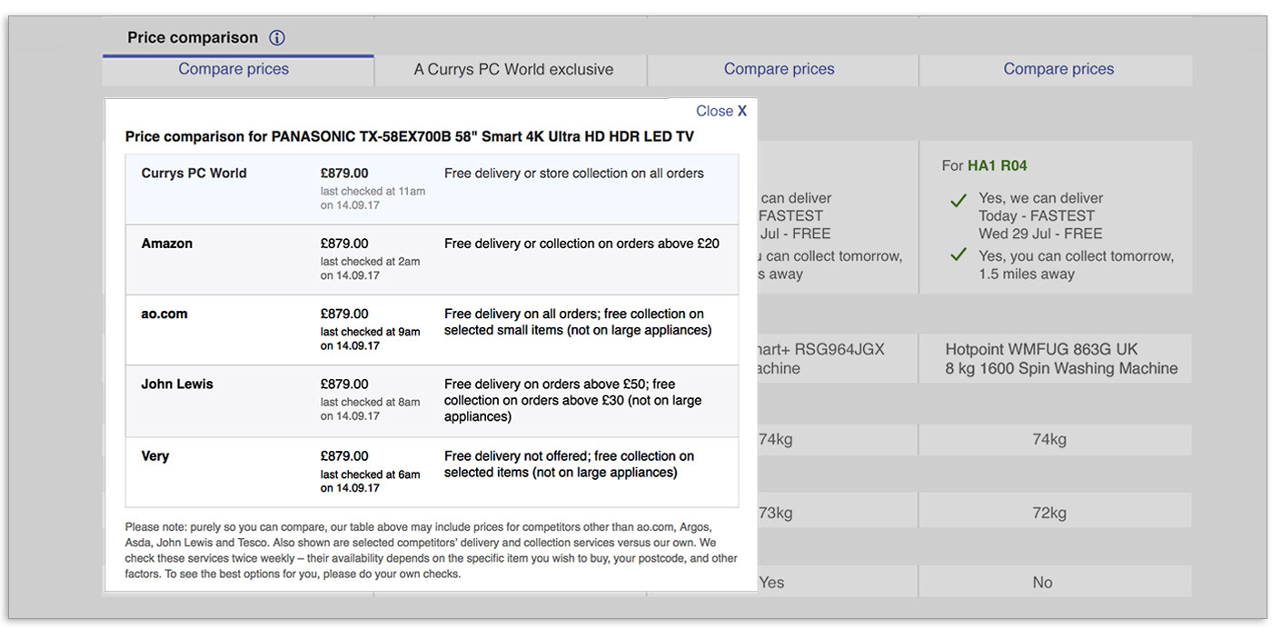Select the 'Price comparison' section heading

point(193,38)
